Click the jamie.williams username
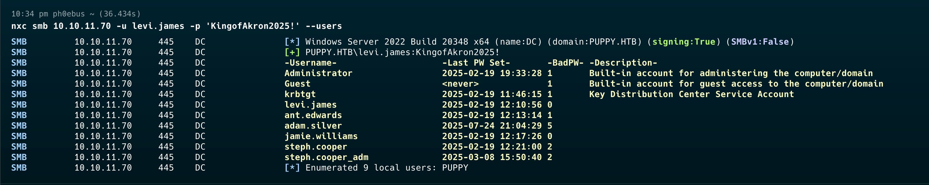 click(321, 136)
